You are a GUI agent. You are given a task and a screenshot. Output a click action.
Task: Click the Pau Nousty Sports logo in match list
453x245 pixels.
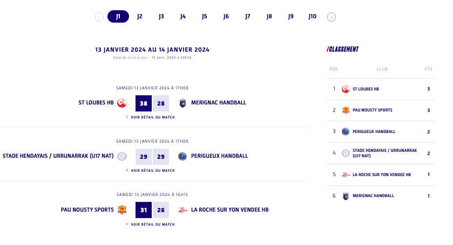(x=122, y=210)
